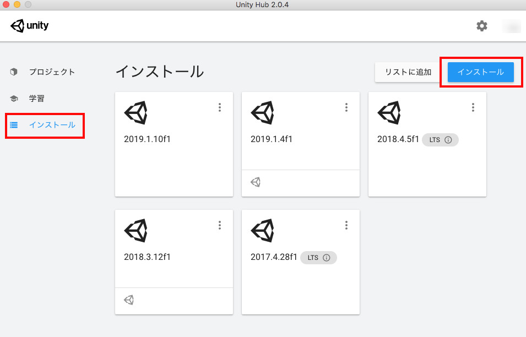Click LTS badge on 2017.4.28f1 card
This screenshot has height=337, width=526.
(x=318, y=258)
